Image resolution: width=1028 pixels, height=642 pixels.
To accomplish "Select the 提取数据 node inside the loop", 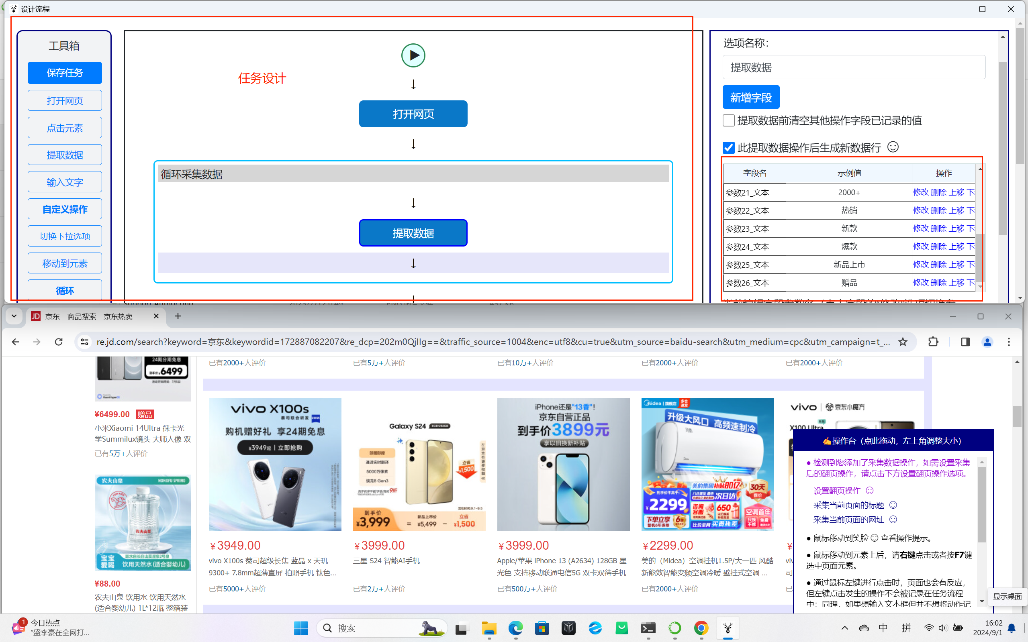I will [413, 233].
